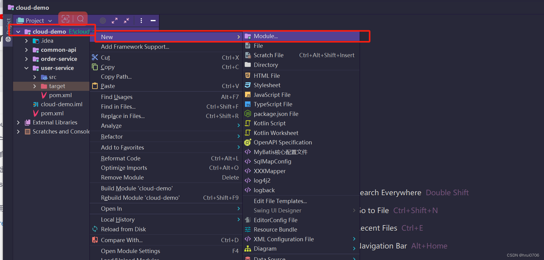Image resolution: width=544 pixels, height=260 pixels.
Task: Click the TypeScript File icon
Action: pyautogui.click(x=248, y=104)
